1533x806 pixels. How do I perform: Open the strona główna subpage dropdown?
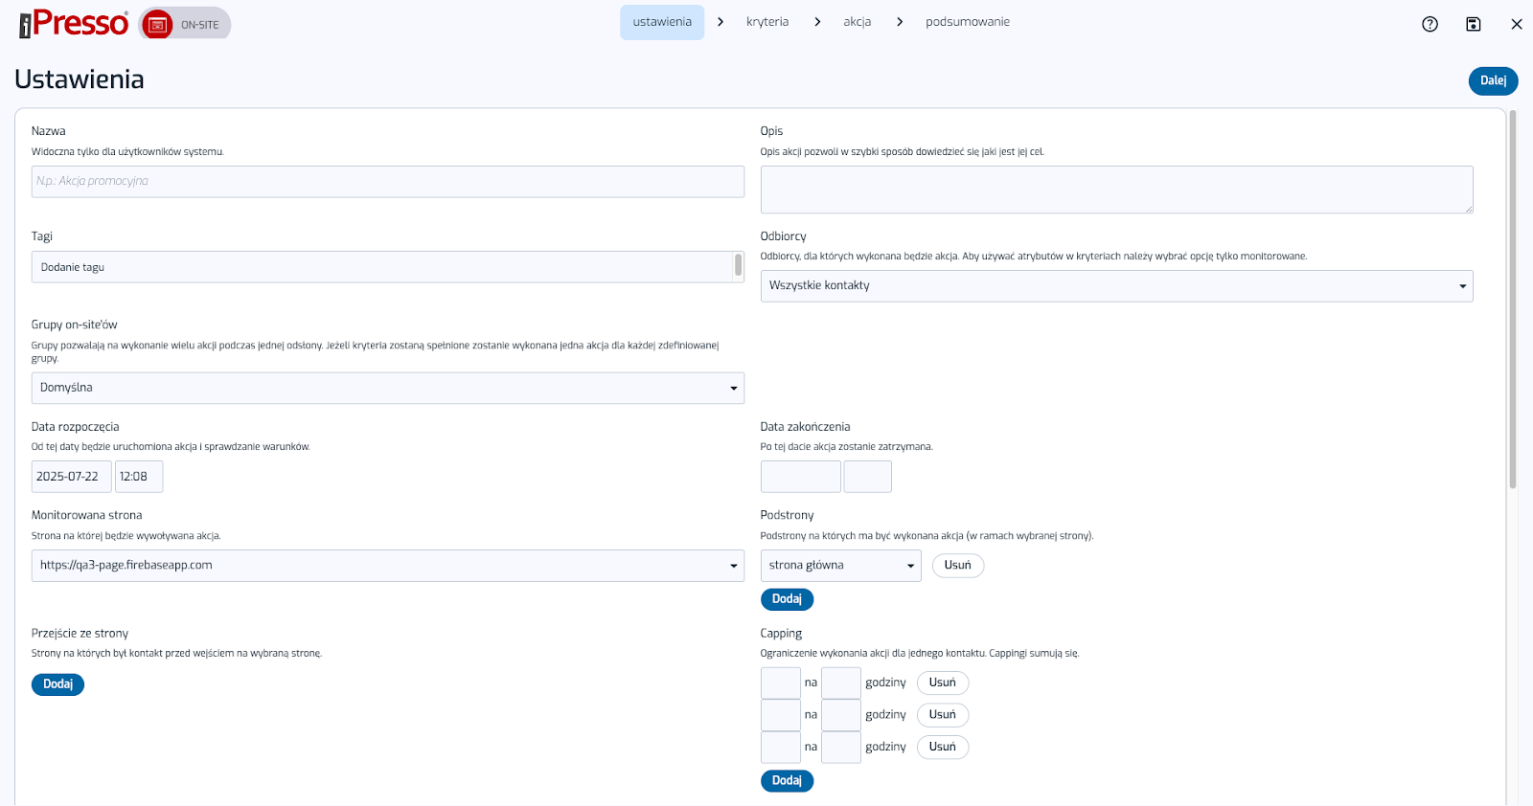[840, 566]
